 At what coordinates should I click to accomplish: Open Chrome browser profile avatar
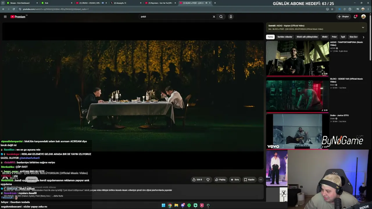click(x=363, y=9)
